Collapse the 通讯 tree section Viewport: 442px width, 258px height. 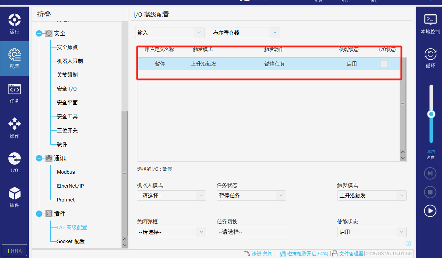(x=39, y=158)
